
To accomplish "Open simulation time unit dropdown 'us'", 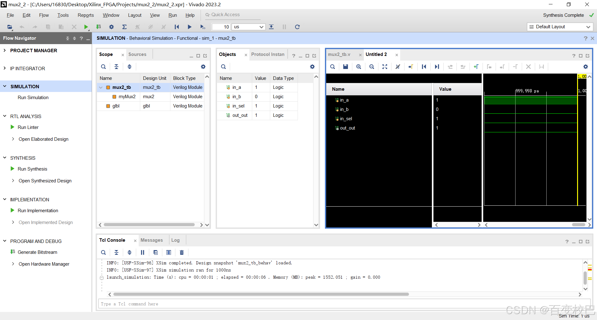I will point(249,27).
